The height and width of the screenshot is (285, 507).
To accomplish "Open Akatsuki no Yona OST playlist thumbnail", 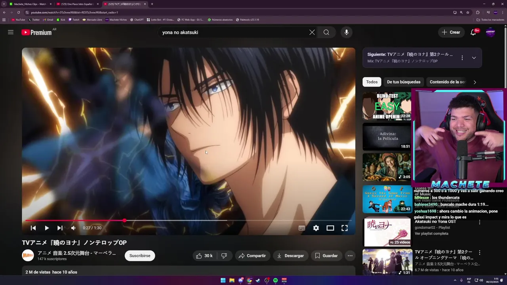I will pos(387,231).
